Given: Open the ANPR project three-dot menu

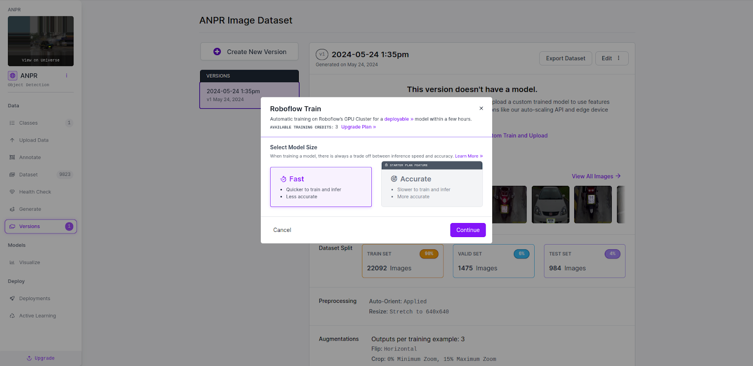Looking at the screenshot, I should [x=66, y=75].
